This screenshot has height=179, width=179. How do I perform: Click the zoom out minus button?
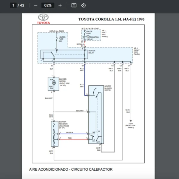pos(36,5)
